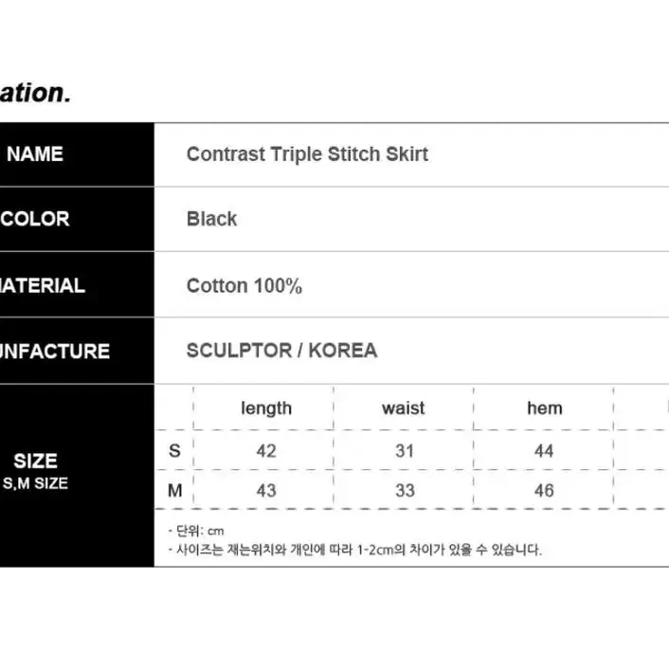
Task: Click the waist column header
Action: [x=403, y=408]
